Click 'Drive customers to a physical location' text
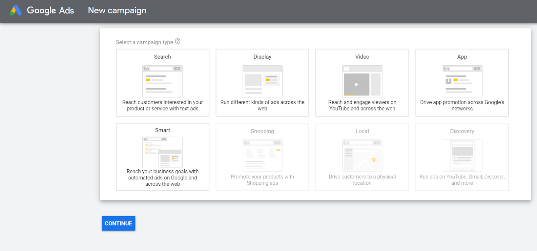Screen dimensions: 537x251 point(362,180)
